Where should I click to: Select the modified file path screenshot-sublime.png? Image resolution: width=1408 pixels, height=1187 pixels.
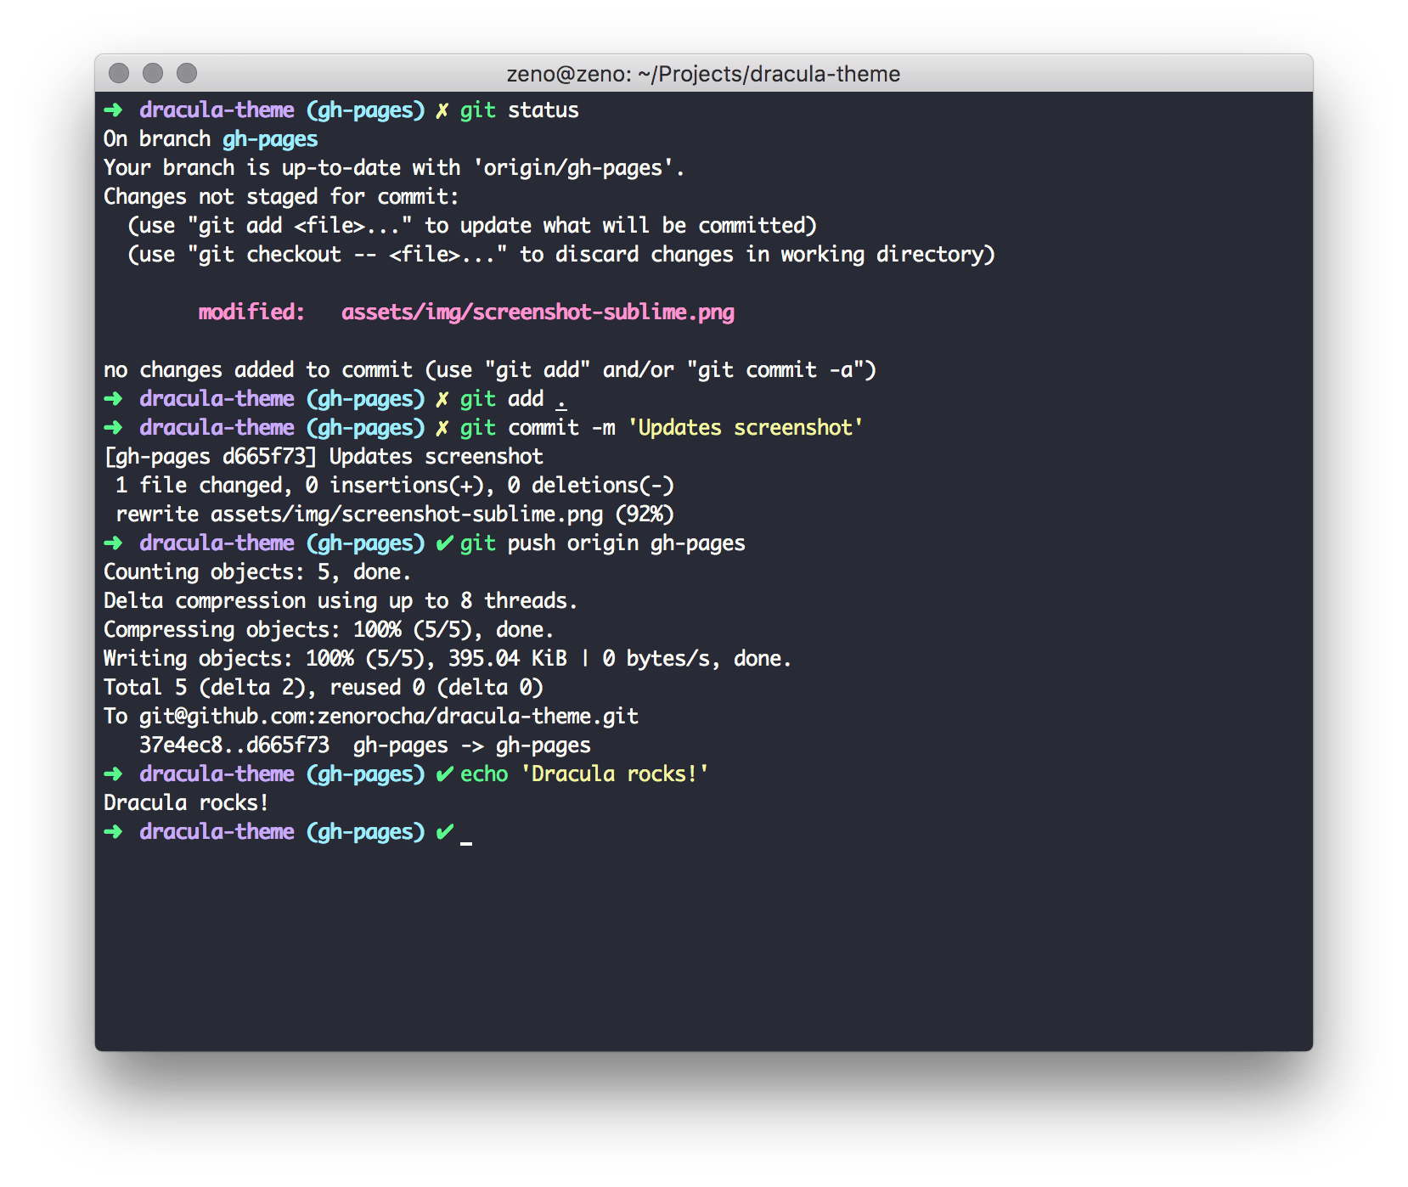pos(538,312)
